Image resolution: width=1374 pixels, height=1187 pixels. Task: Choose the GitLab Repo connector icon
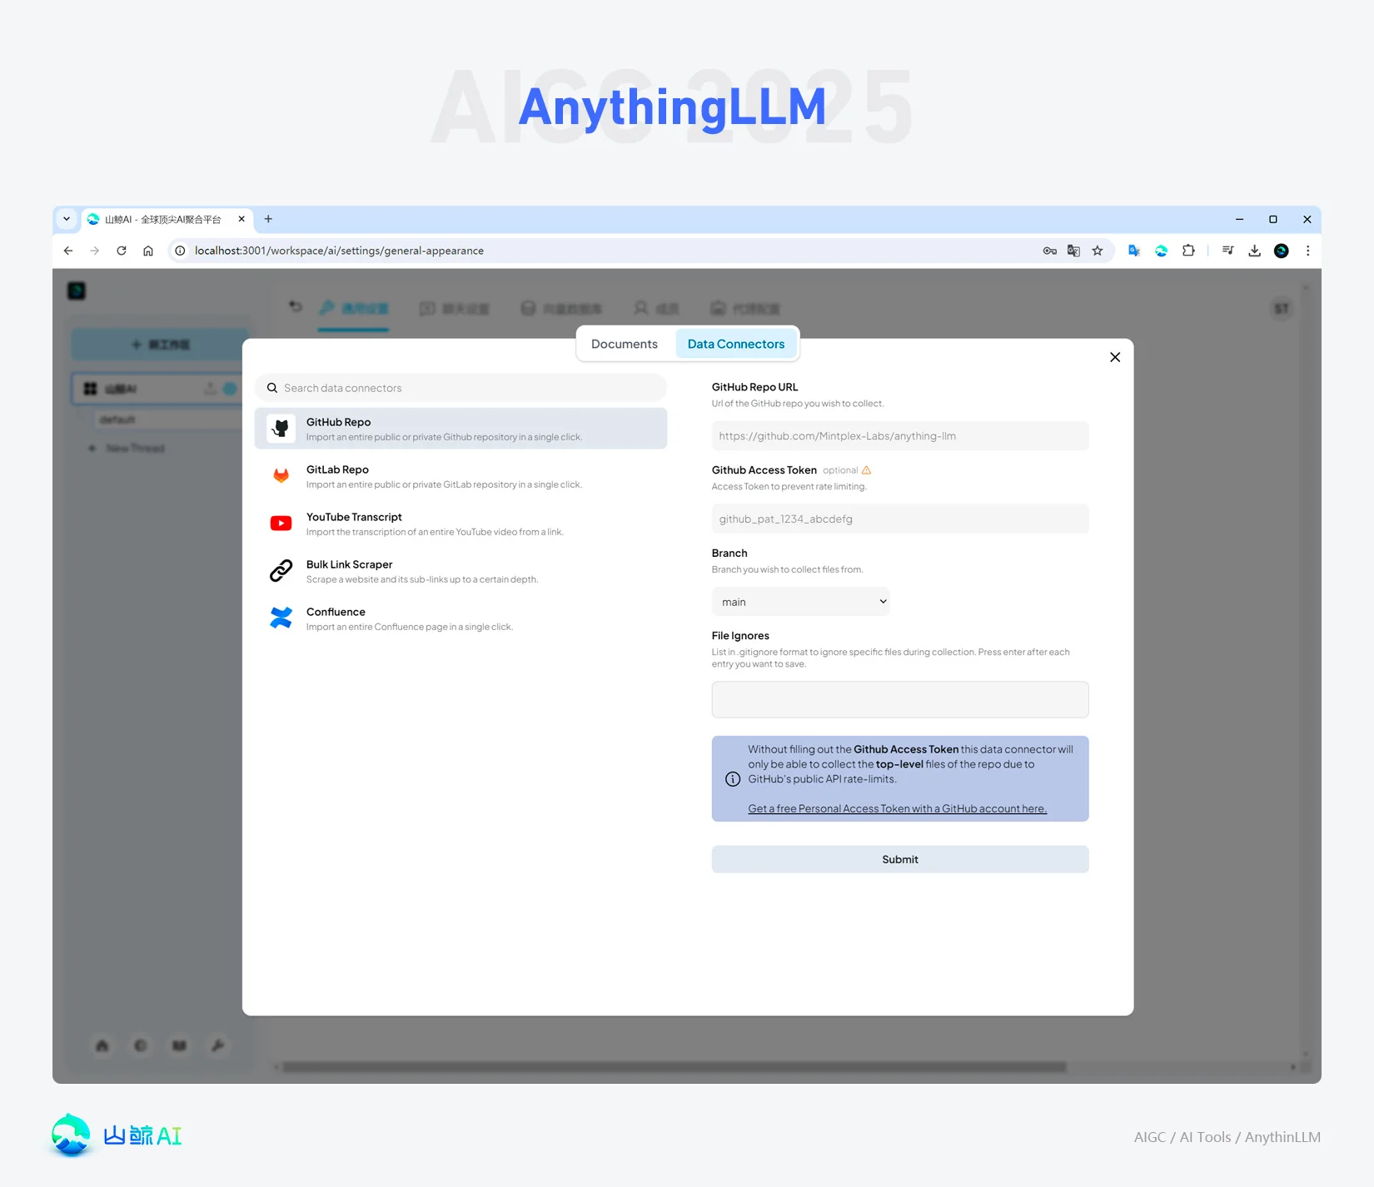point(281,476)
